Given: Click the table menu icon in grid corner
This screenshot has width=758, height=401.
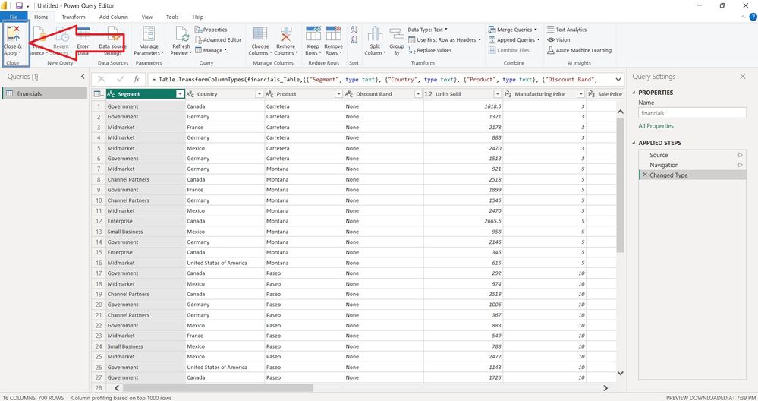Looking at the screenshot, I should coord(99,94).
